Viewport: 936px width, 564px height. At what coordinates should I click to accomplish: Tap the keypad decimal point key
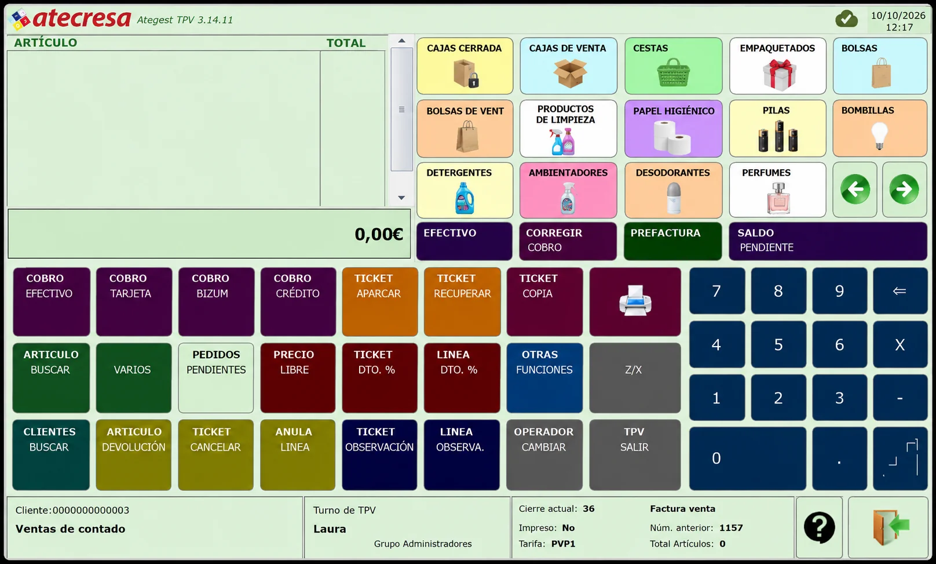click(x=839, y=459)
